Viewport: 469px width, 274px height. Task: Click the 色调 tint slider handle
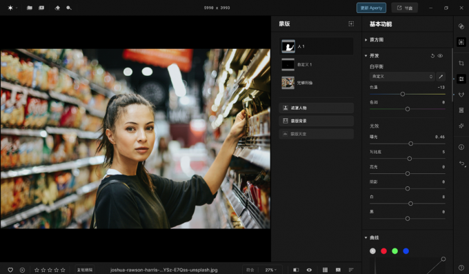(x=408, y=109)
